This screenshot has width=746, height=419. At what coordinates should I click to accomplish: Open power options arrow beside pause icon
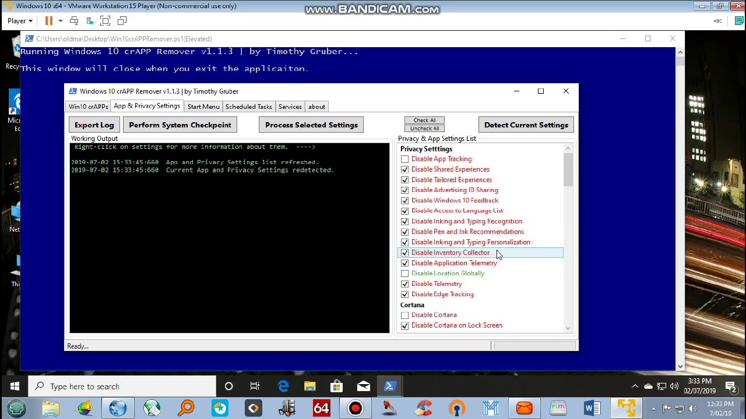[60, 21]
